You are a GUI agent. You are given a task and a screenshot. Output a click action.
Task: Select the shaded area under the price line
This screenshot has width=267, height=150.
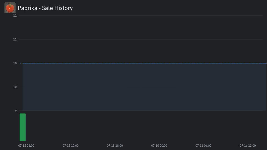pos(144,87)
